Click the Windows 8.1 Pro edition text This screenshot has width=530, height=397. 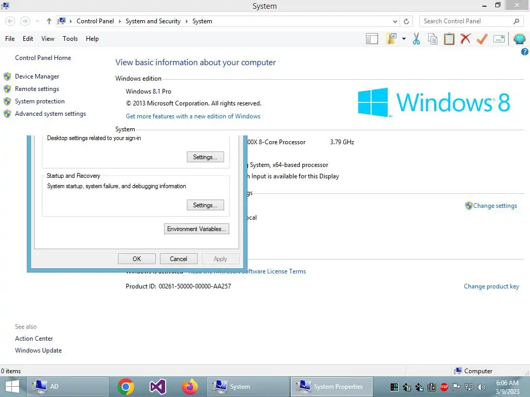click(x=149, y=91)
